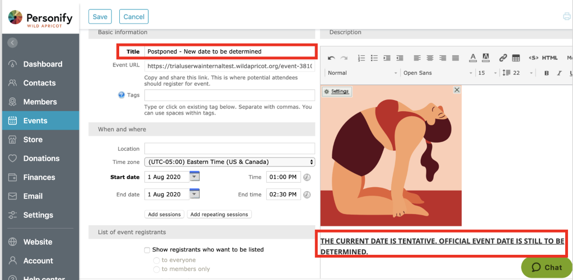This screenshot has width=573, height=280.
Task: Open the start Time clock picker
Action: (x=307, y=177)
